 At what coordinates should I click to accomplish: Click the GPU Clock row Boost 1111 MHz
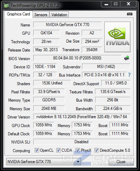tap(120, 125)
